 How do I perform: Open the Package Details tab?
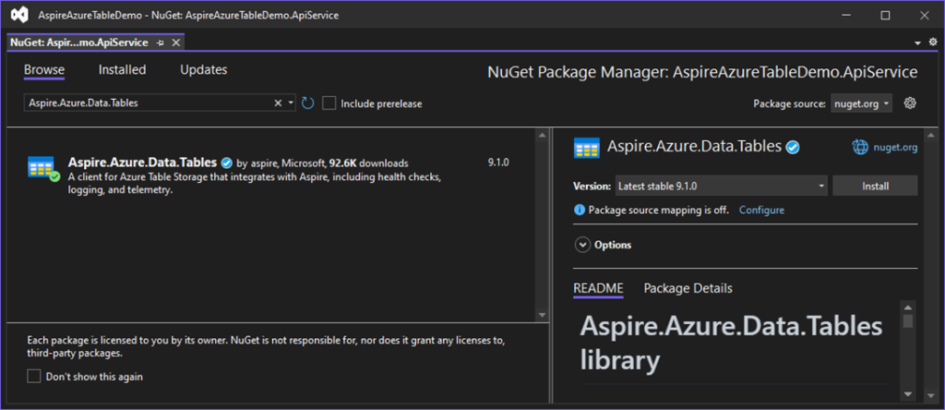688,288
